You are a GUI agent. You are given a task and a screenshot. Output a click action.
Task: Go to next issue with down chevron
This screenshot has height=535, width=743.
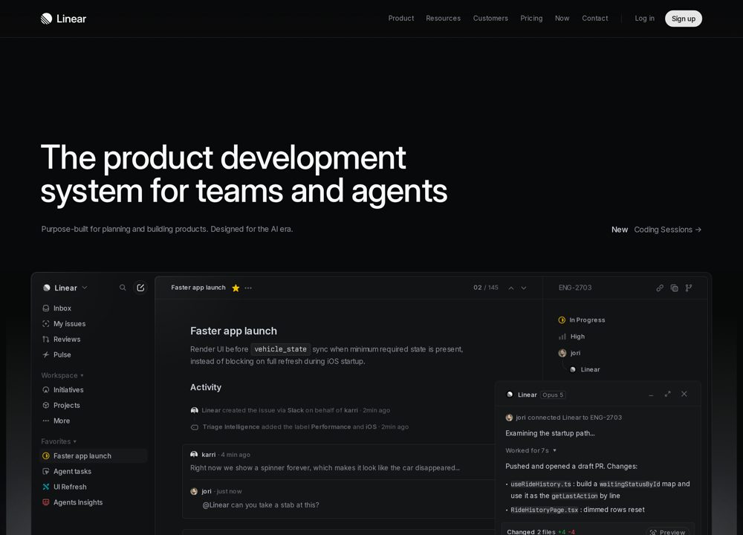524,288
